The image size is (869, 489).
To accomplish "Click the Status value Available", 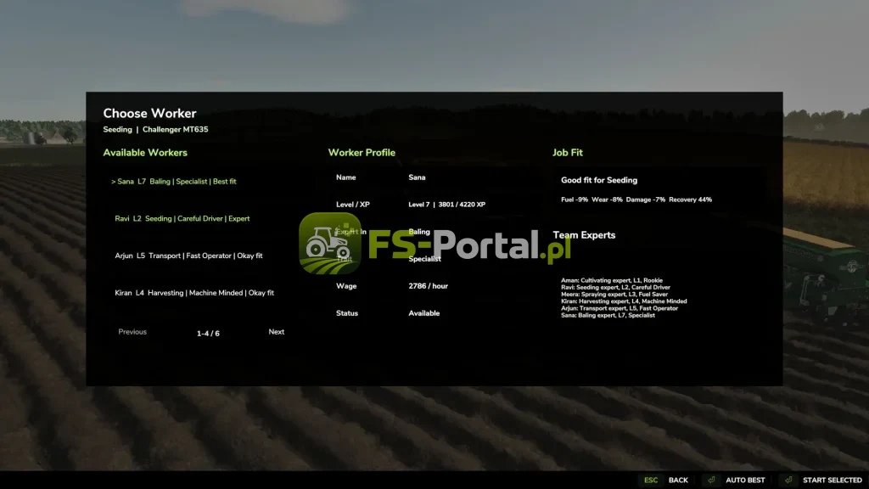I will pyautogui.click(x=424, y=313).
